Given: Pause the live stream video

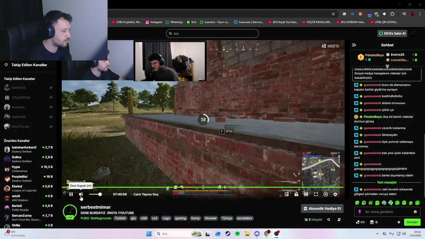Looking at the screenshot, I should 71,194.
